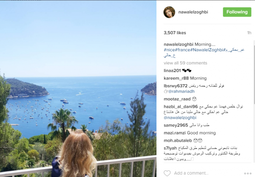Open commenter mazi.ramzi's profile

[x=175, y=133]
